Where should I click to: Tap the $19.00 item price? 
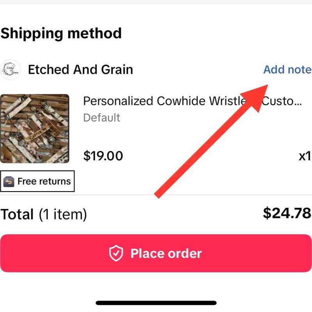[103, 156]
